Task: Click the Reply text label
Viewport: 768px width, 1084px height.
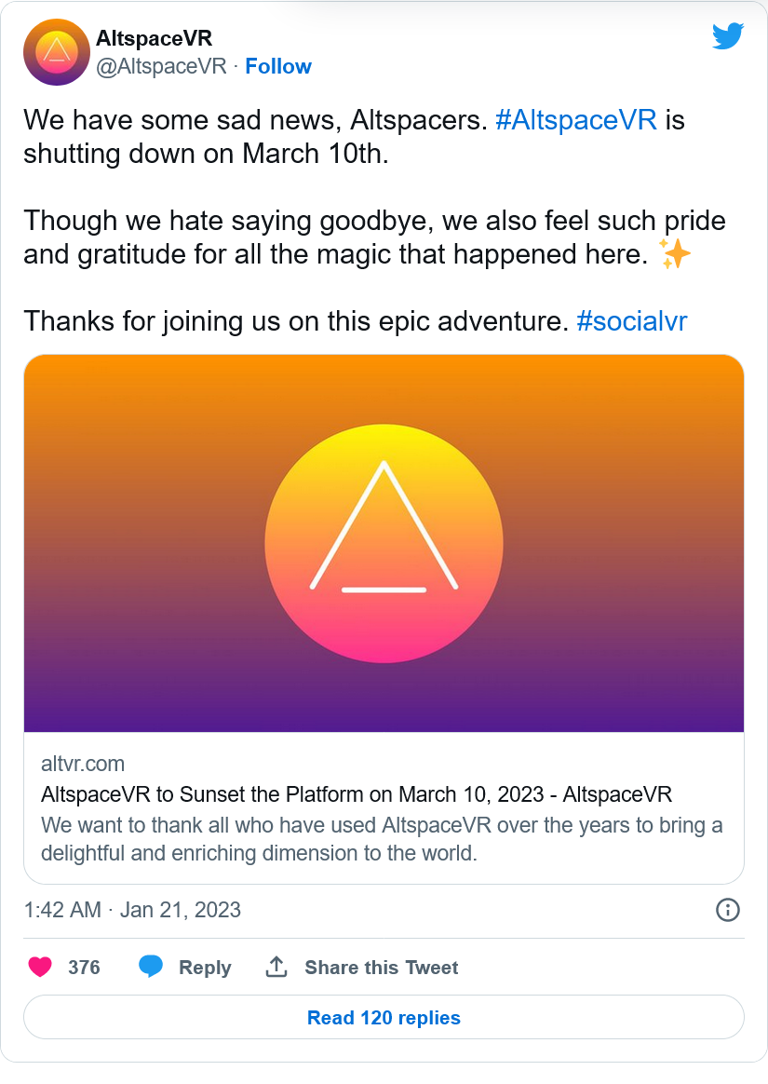Action: click(x=205, y=968)
